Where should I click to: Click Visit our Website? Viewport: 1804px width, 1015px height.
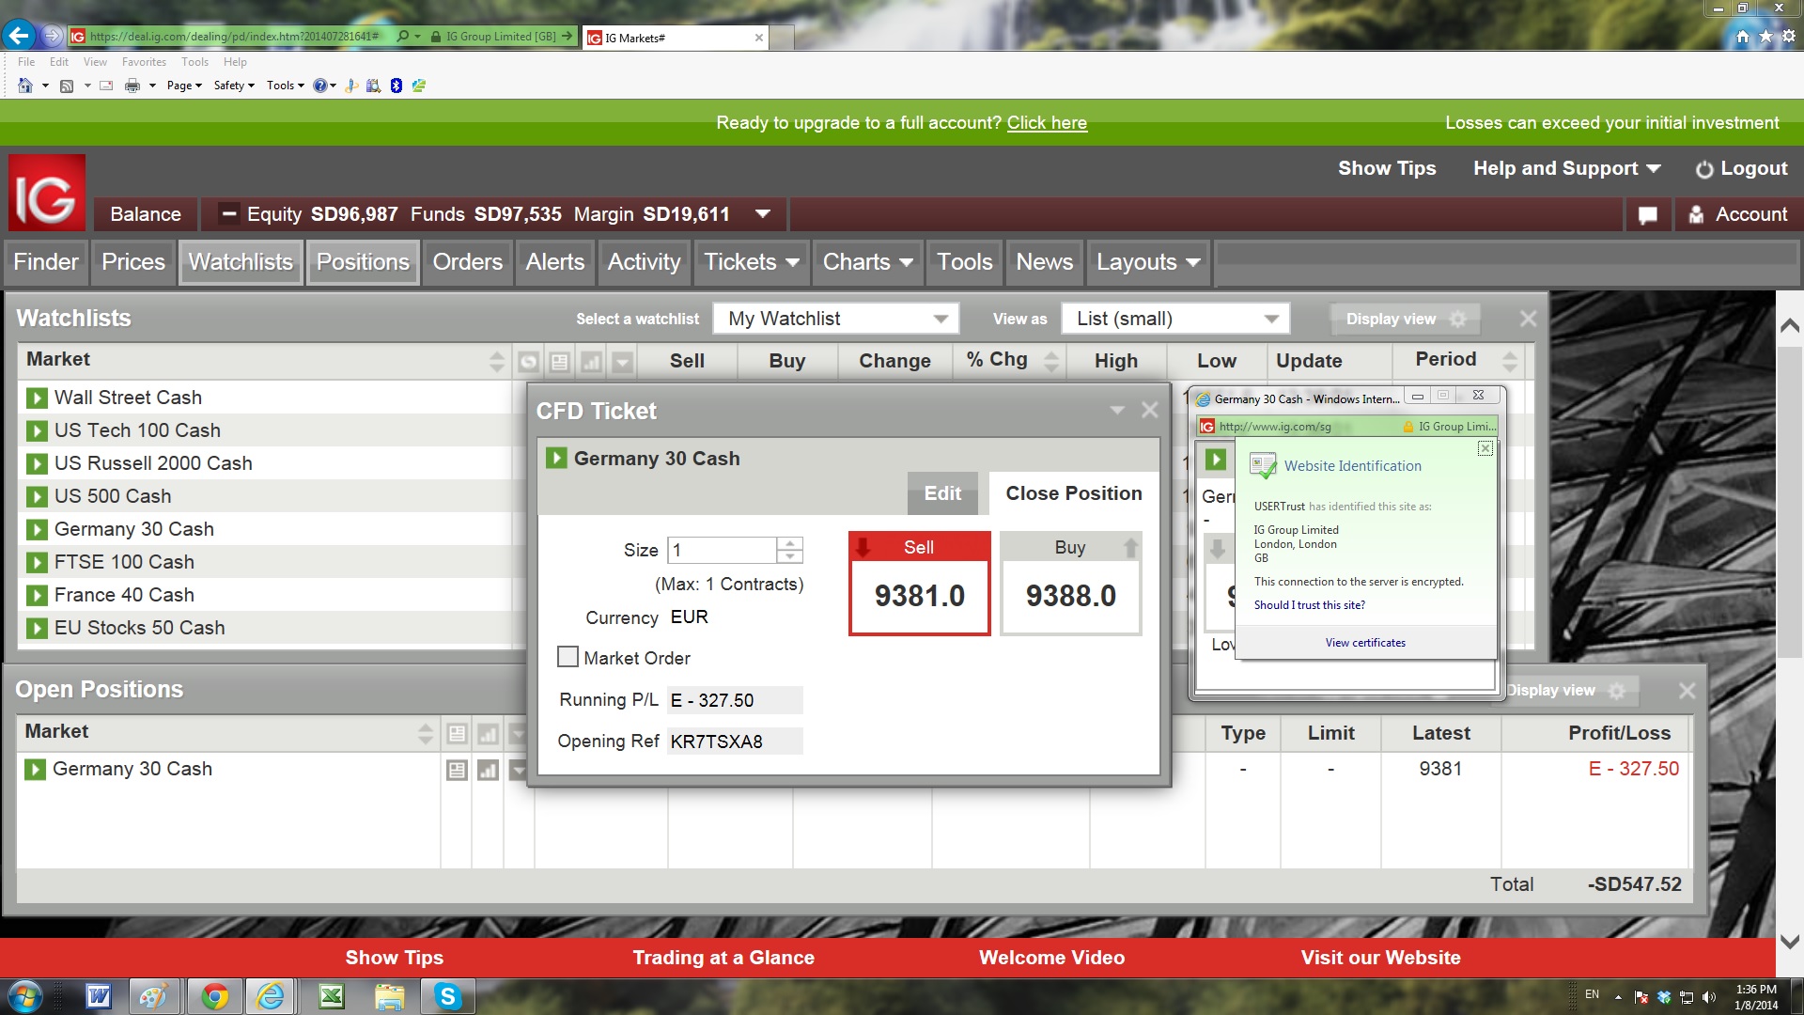pos(1380,958)
